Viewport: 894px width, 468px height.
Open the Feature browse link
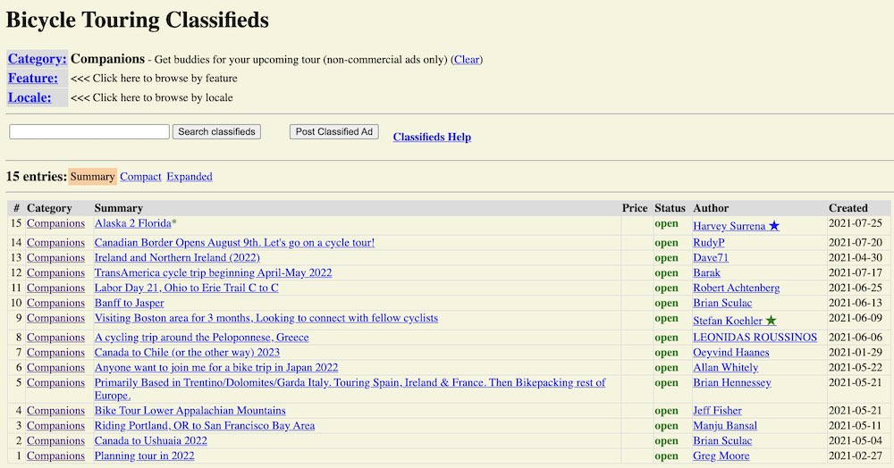click(33, 78)
